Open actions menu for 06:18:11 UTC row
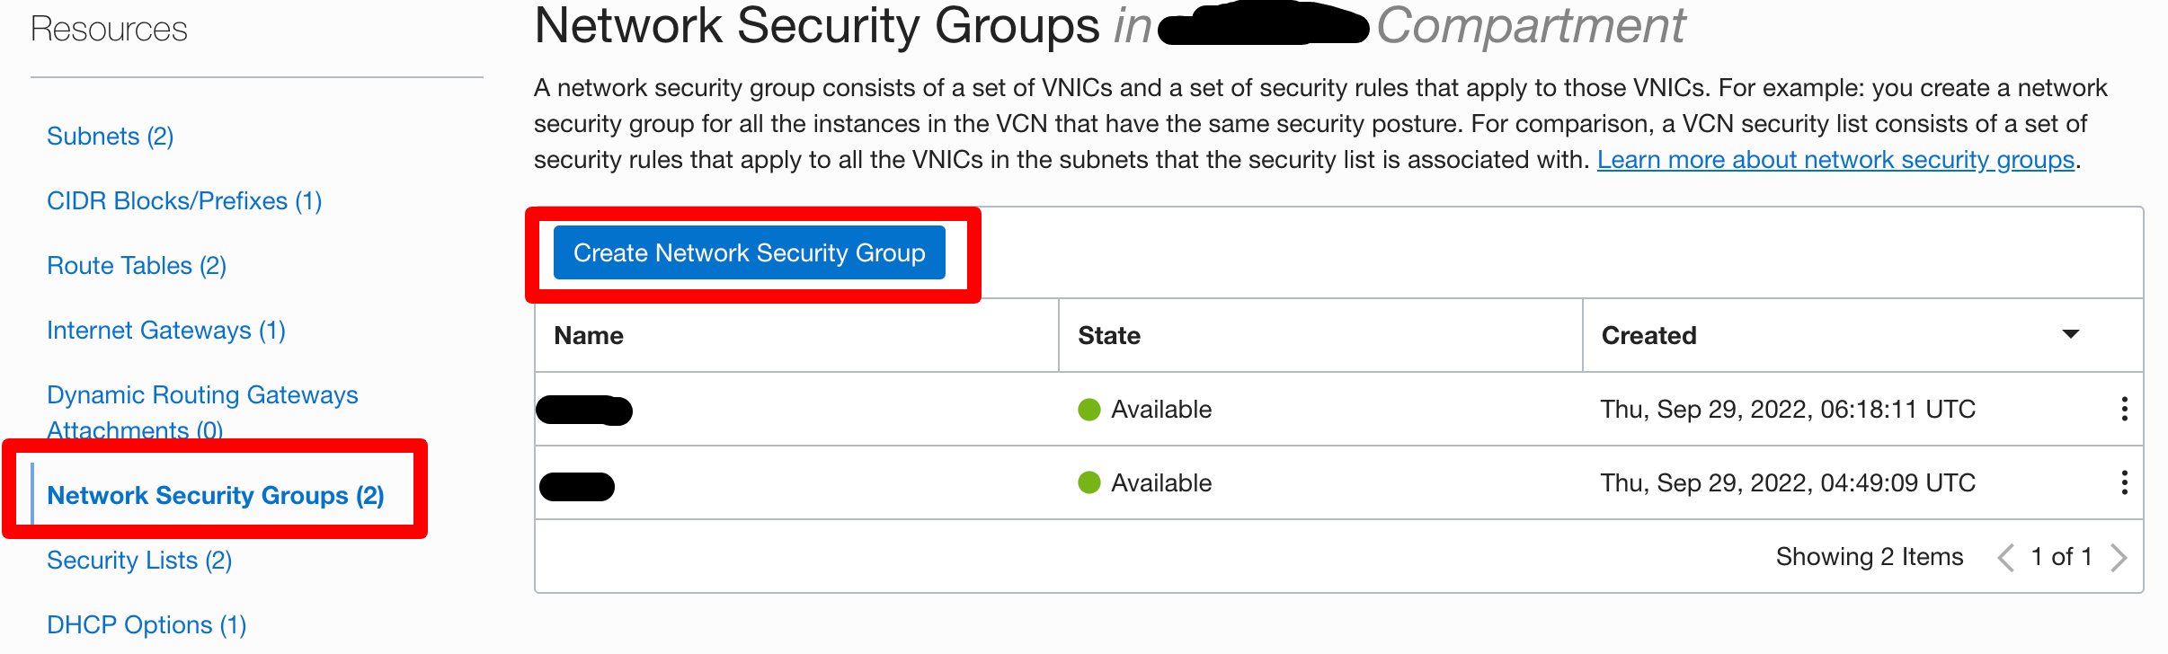Screen dimensions: 2168x654 (x=2124, y=409)
